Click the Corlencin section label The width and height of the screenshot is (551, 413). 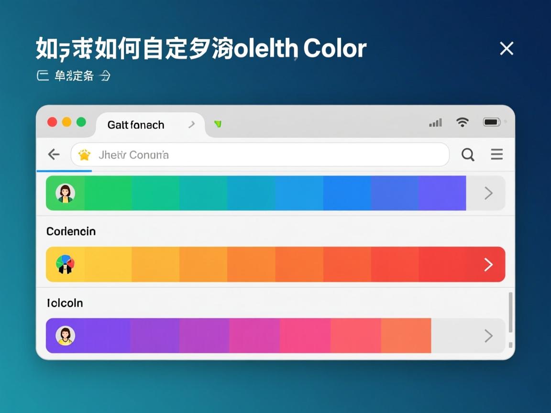[x=71, y=231]
